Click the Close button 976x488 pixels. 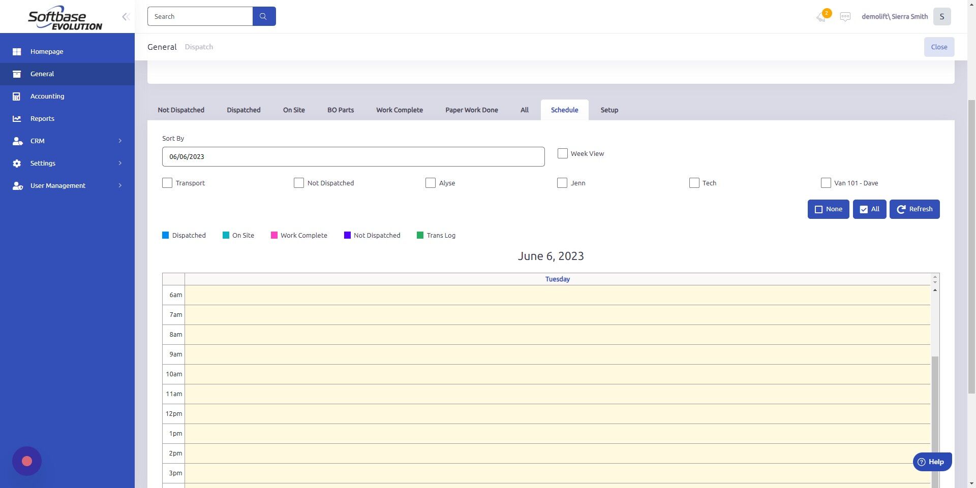tap(939, 47)
